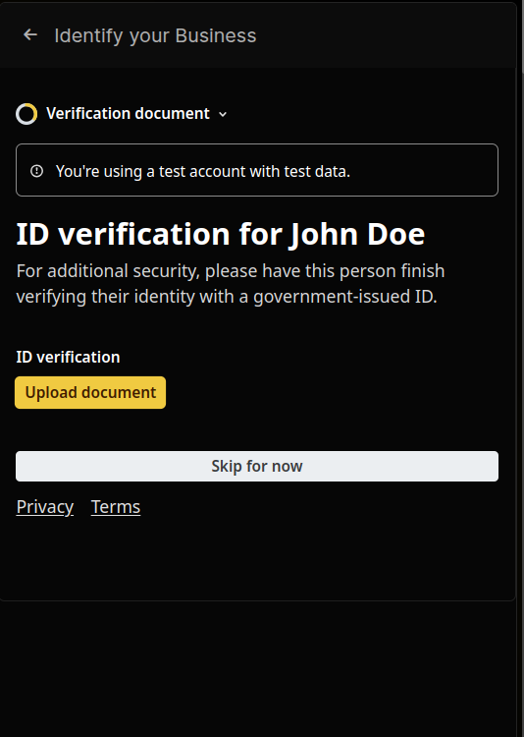Click the name John Doe in heading
The height and width of the screenshot is (737, 524).
tap(357, 234)
